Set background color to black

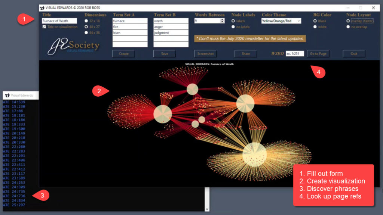tap(315, 21)
